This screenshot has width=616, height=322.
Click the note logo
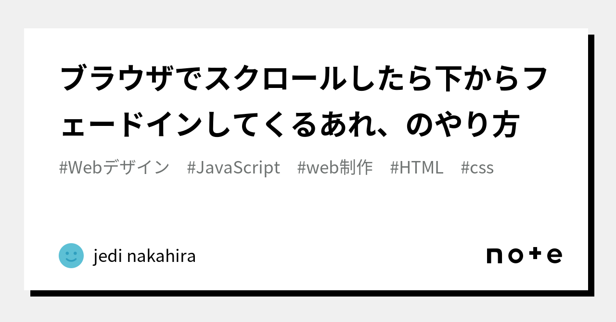524,255
